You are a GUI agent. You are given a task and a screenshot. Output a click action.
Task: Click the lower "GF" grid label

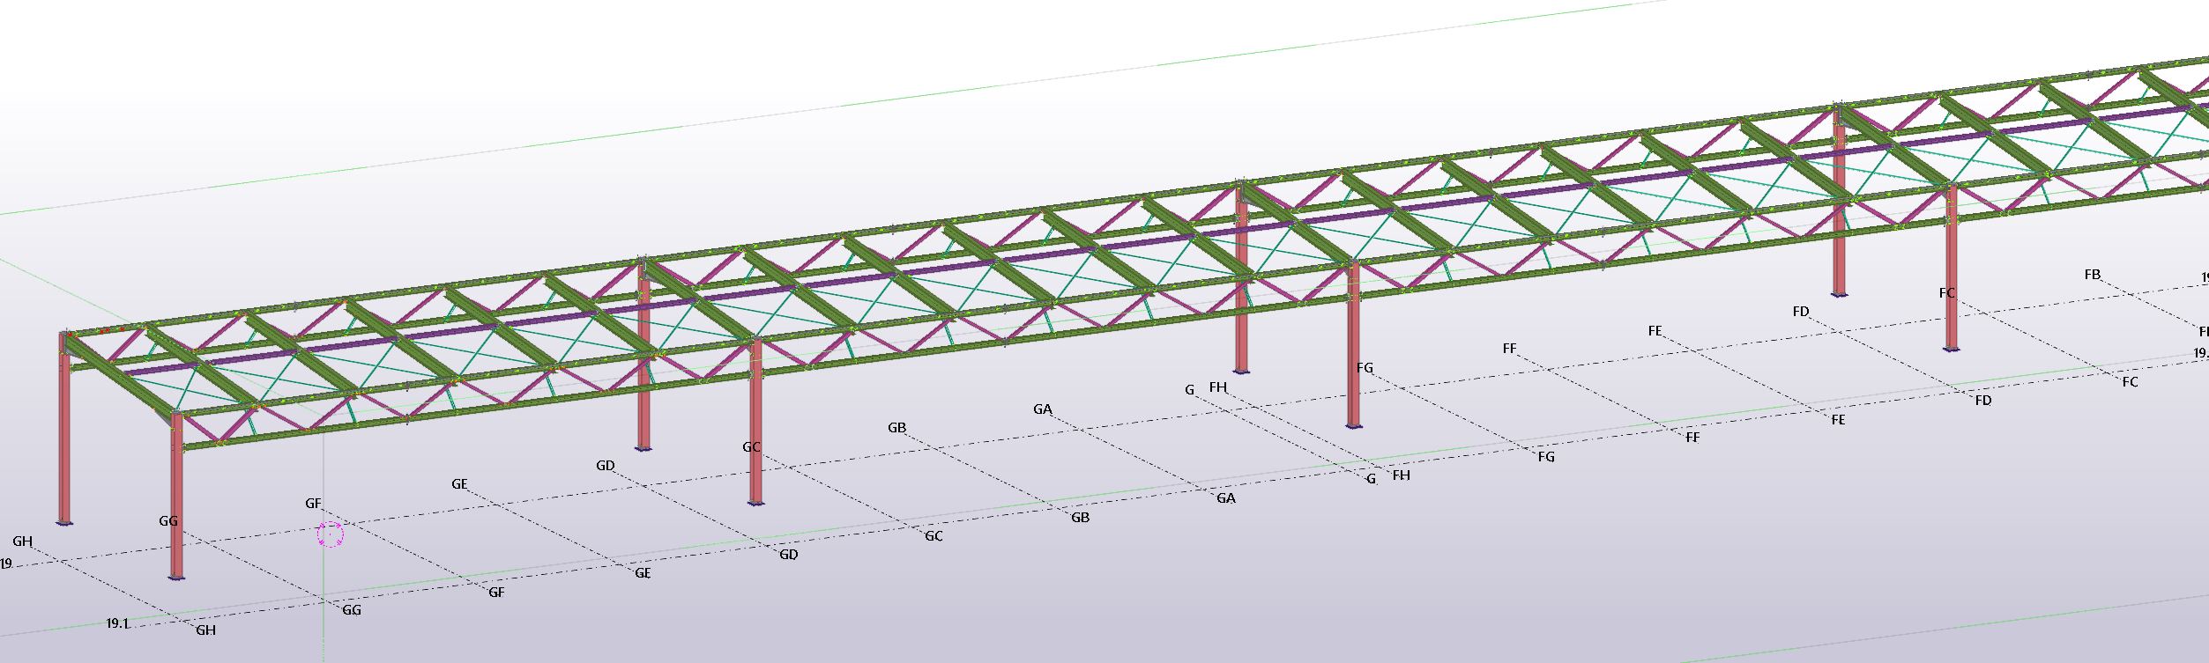pyautogui.click(x=496, y=593)
